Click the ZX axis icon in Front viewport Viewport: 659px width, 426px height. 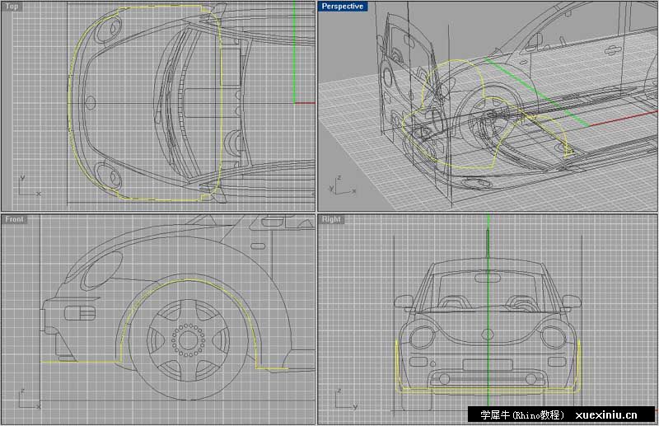(29, 399)
